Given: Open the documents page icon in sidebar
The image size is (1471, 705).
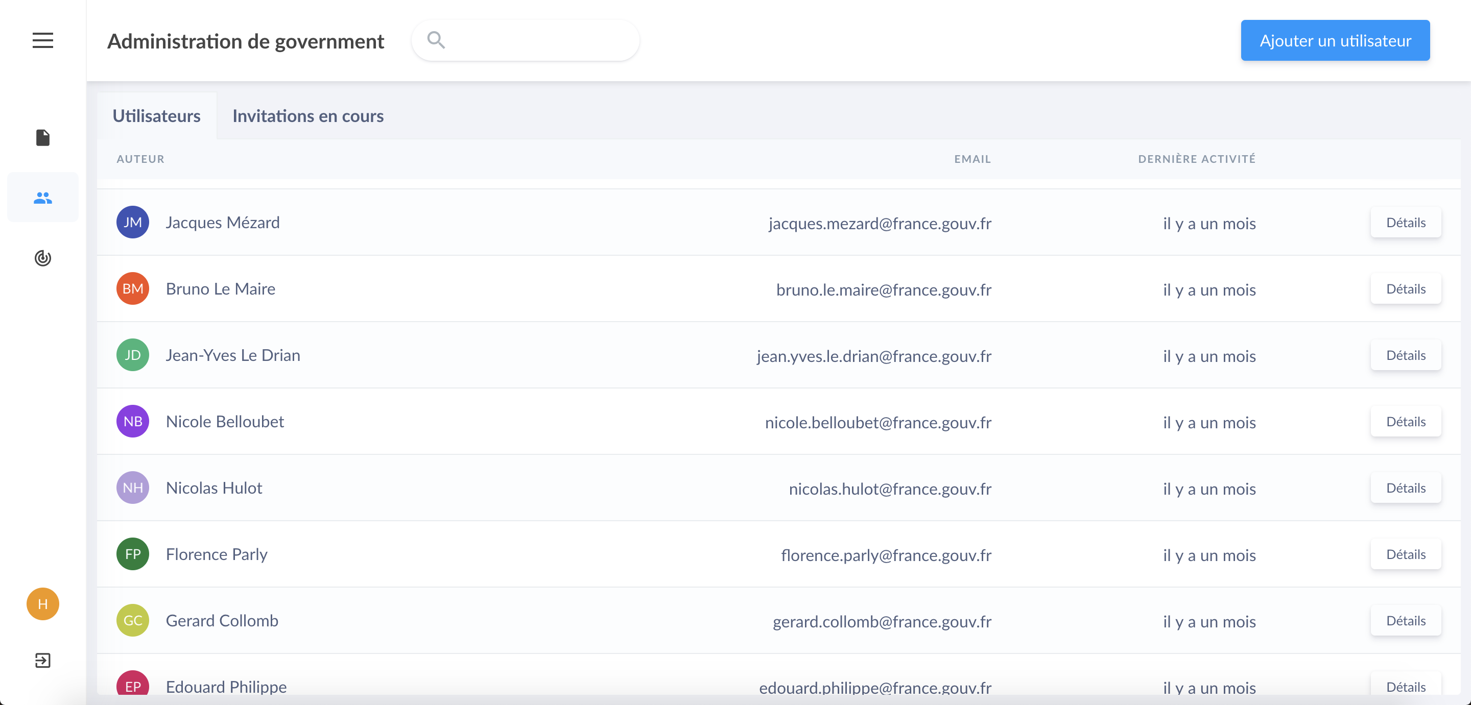Looking at the screenshot, I should (x=43, y=137).
